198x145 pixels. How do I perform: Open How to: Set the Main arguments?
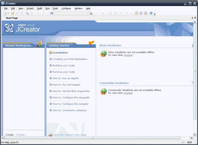point(71,91)
